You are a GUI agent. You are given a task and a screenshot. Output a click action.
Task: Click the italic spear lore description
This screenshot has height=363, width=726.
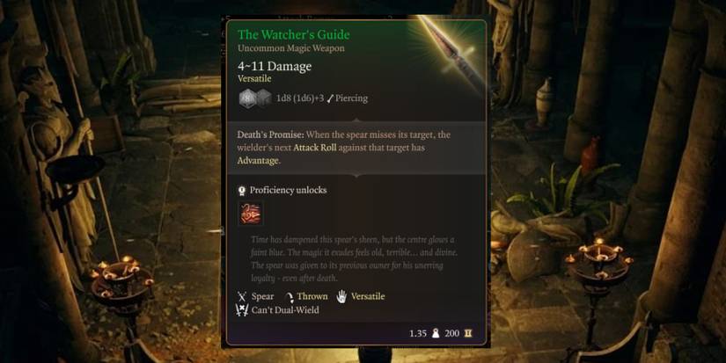click(x=355, y=259)
